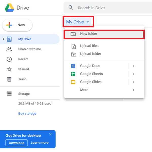Viewport: 152px width, 152px height.
Task: Click the storage usage progress bar
Action: [39, 99]
